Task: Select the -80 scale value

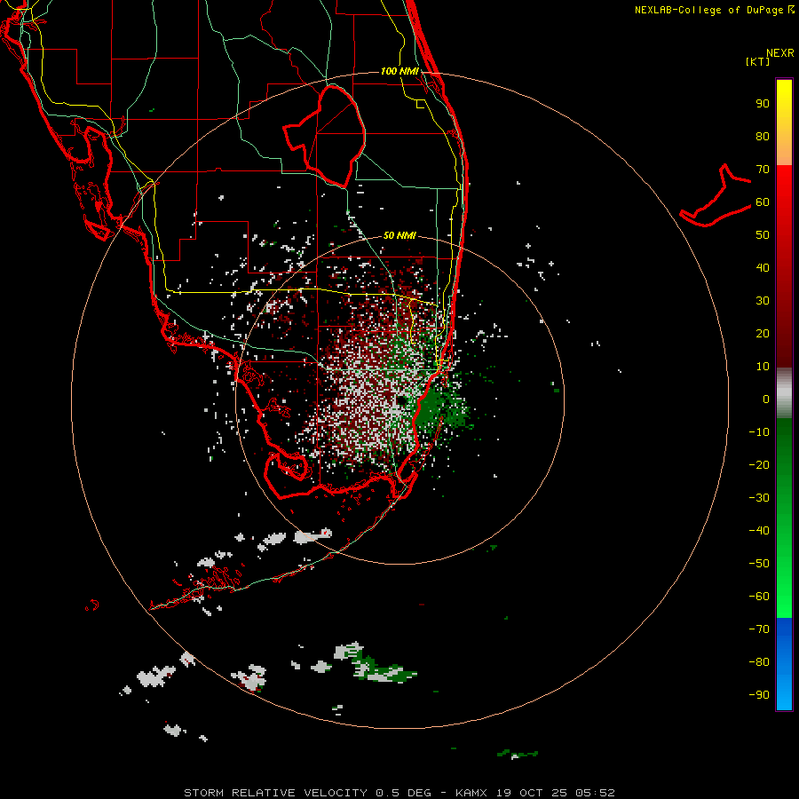Action: [759, 662]
